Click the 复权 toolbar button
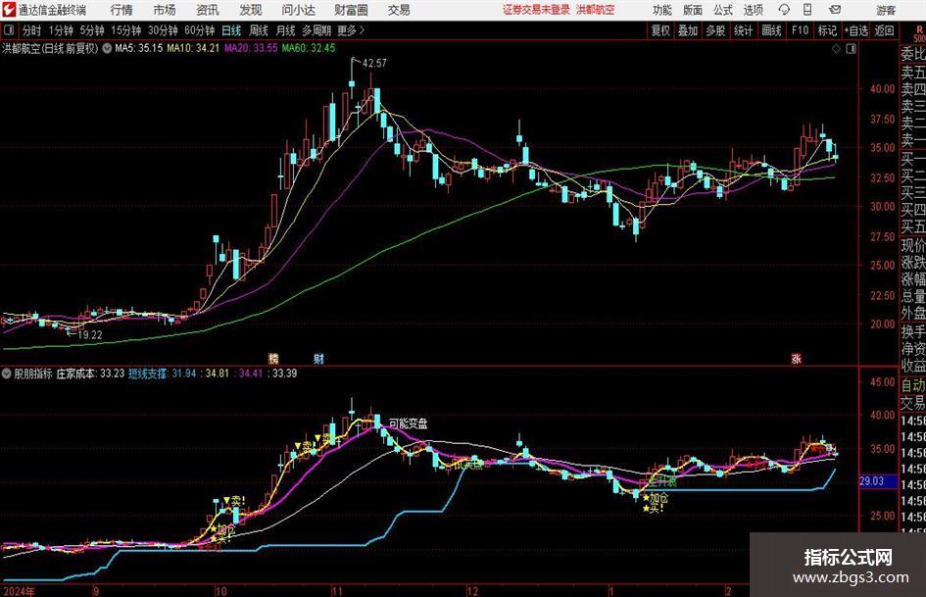Screen dimensions: 926x597 point(660,30)
